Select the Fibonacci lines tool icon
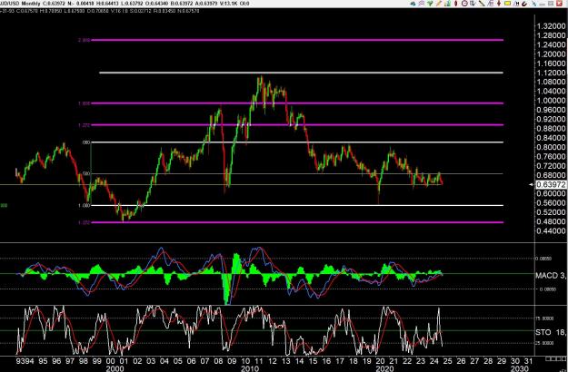This screenshot has width=568, height=372. coord(491,4)
